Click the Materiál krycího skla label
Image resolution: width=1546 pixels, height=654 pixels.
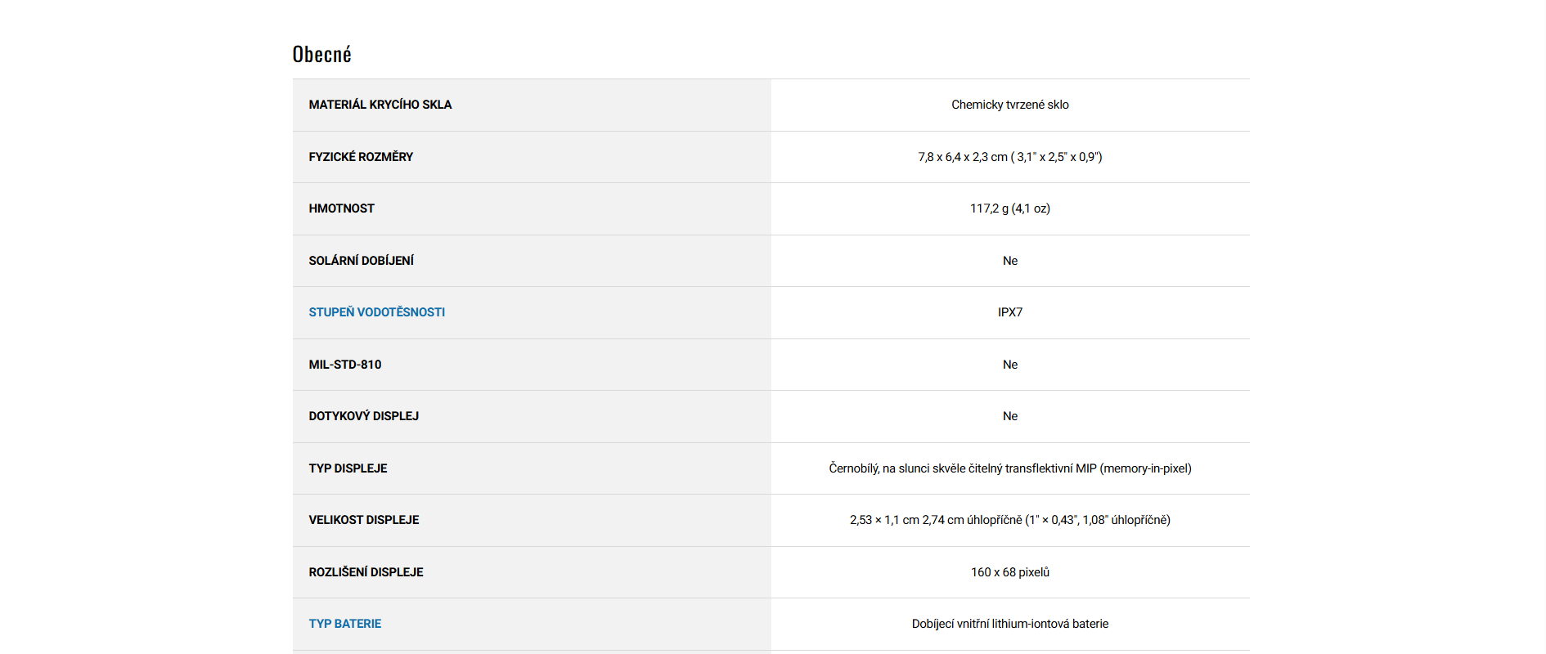click(380, 105)
